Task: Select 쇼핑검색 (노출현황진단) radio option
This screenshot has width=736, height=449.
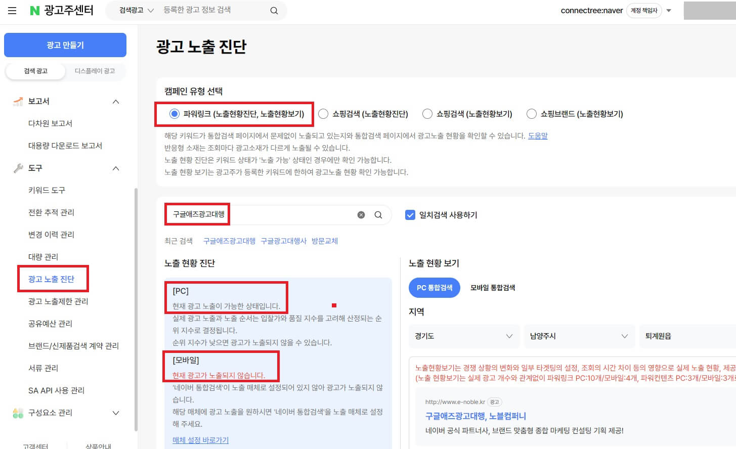Action: pyautogui.click(x=323, y=114)
